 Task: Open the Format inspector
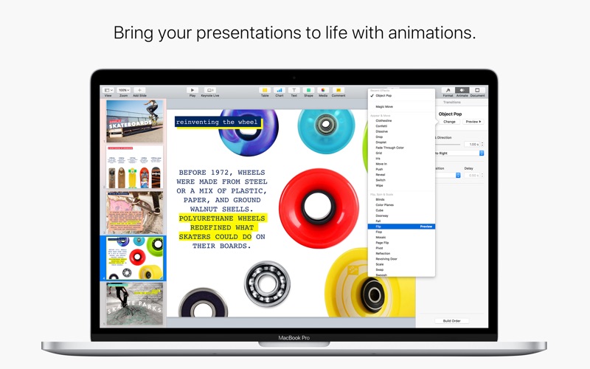448,90
